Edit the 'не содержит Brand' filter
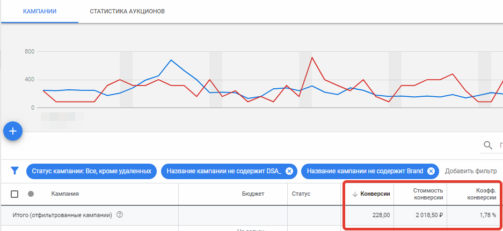Image resolution: width=503 pixels, height=231 pixels. tap(362, 171)
